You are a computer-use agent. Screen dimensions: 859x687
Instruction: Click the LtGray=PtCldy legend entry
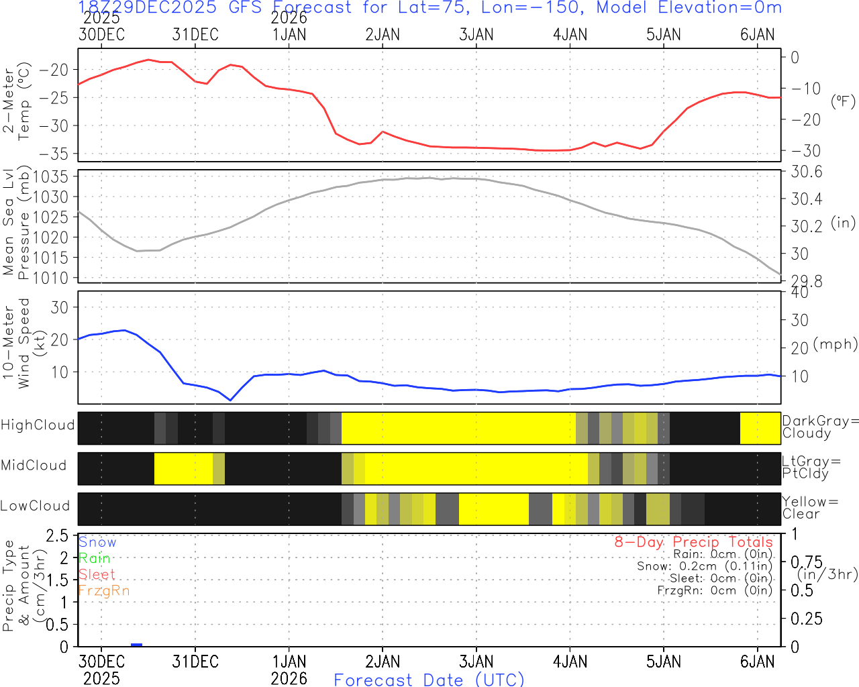point(811,467)
